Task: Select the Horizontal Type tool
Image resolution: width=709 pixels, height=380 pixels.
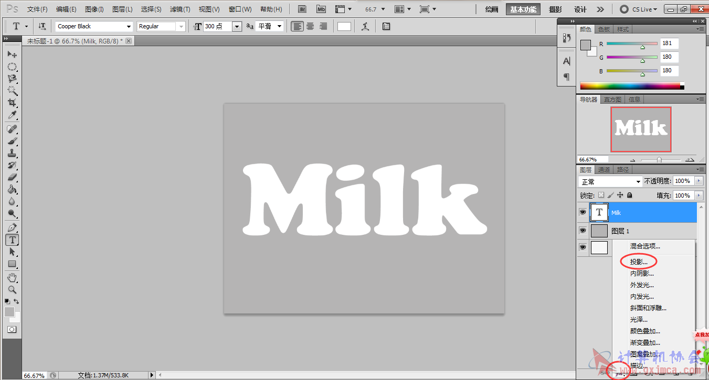Action: pyautogui.click(x=12, y=240)
